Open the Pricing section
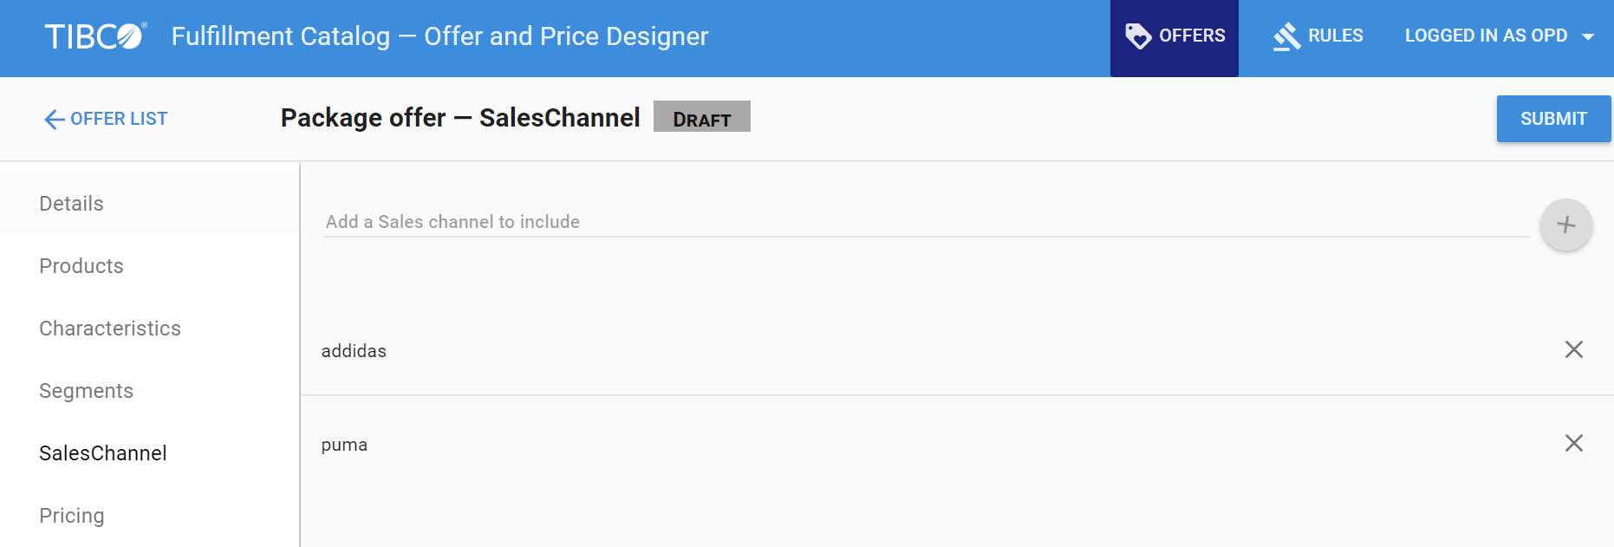 pos(72,516)
